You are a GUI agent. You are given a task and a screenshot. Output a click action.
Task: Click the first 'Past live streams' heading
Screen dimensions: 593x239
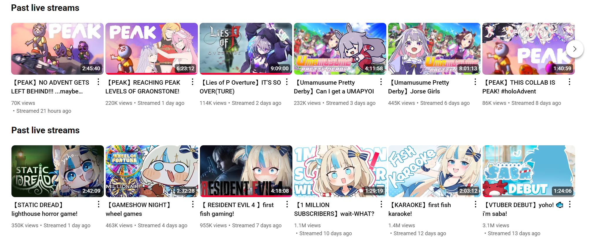pyautogui.click(x=45, y=8)
